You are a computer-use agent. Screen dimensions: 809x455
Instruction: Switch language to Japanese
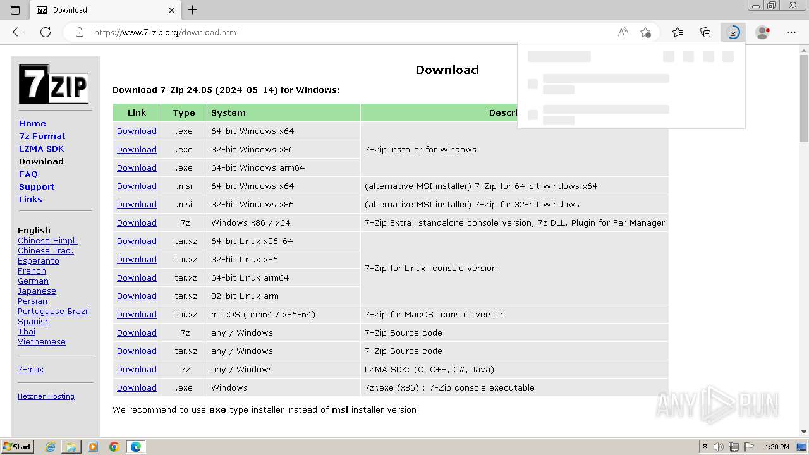37,291
